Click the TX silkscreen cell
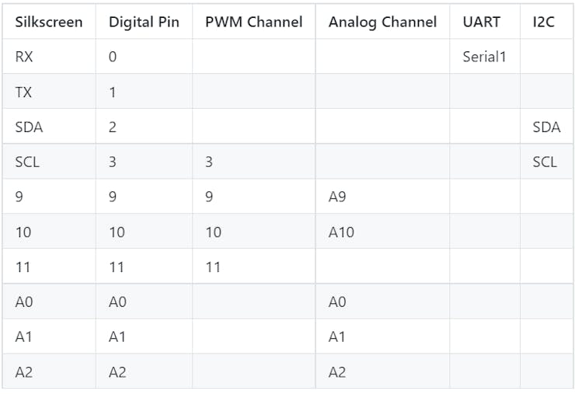 click(23, 92)
